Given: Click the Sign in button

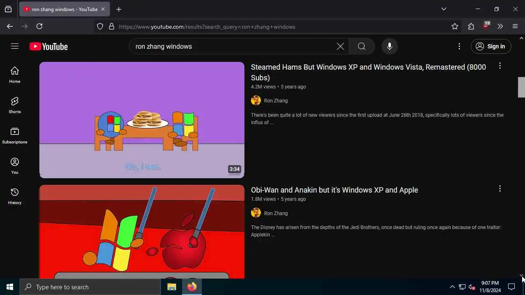Looking at the screenshot, I should pyautogui.click(x=491, y=46).
